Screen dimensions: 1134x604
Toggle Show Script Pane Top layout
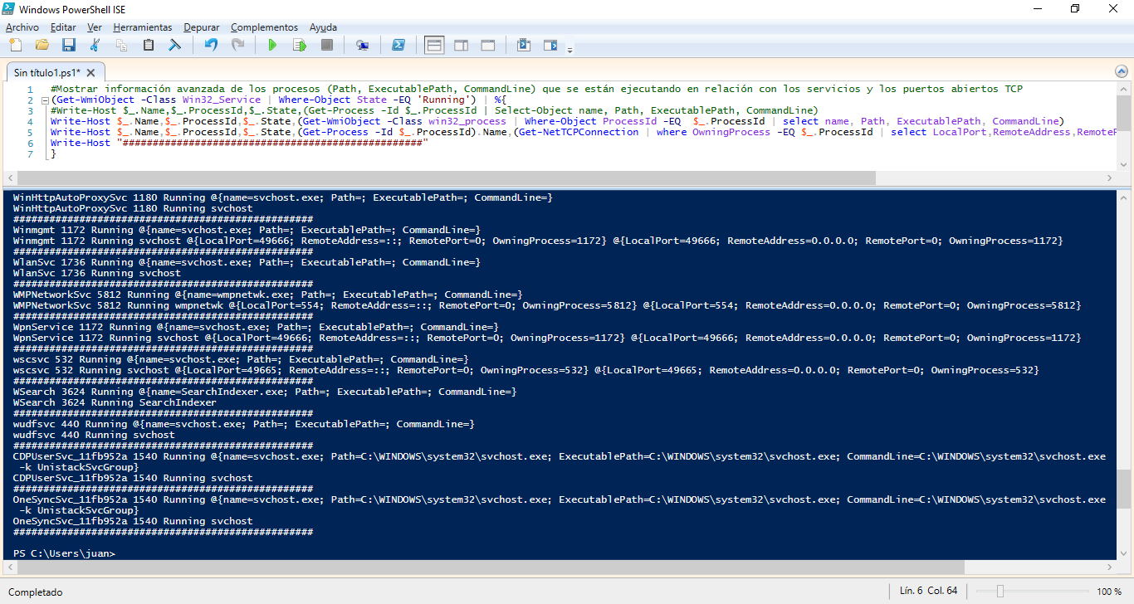pos(434,45)
